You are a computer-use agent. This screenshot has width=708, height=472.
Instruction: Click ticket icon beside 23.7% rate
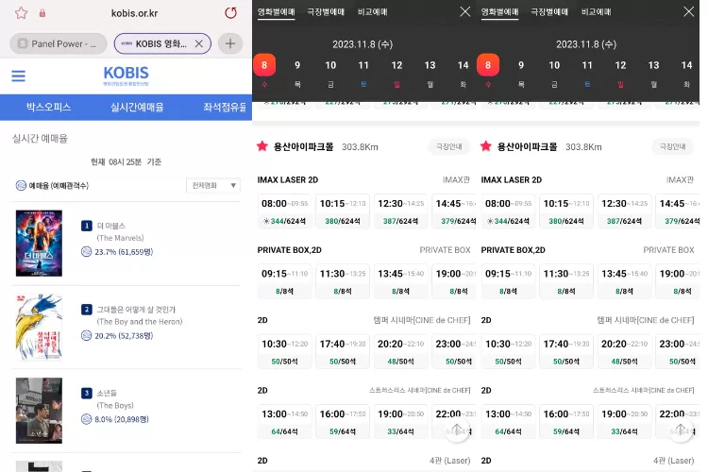[86, 252]
